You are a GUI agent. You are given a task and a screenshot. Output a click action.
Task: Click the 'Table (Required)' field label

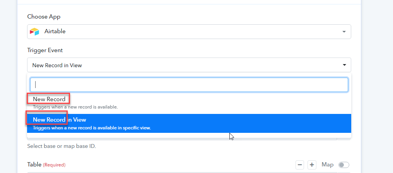coord(46,165)
